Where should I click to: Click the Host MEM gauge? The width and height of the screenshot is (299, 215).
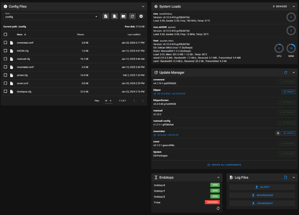pos(291,48)
